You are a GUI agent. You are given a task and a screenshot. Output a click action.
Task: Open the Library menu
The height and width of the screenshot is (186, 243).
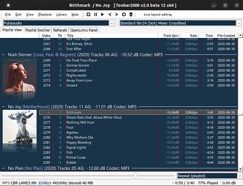62,15
